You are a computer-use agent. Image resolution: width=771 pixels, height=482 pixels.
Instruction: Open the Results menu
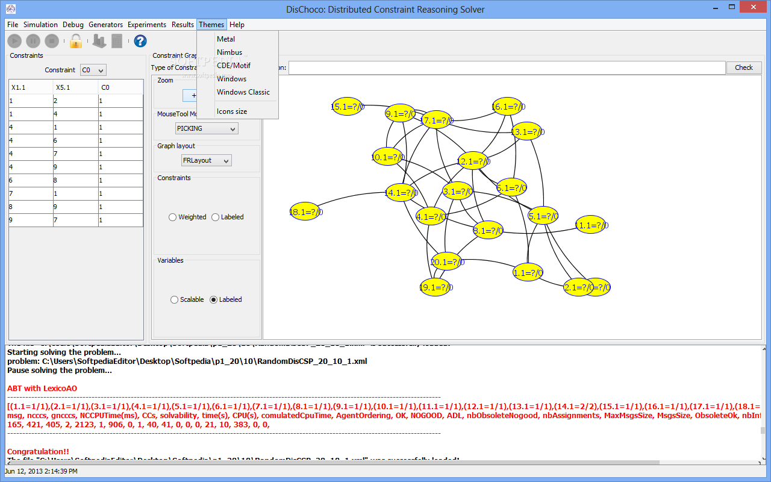click(183, 25)
